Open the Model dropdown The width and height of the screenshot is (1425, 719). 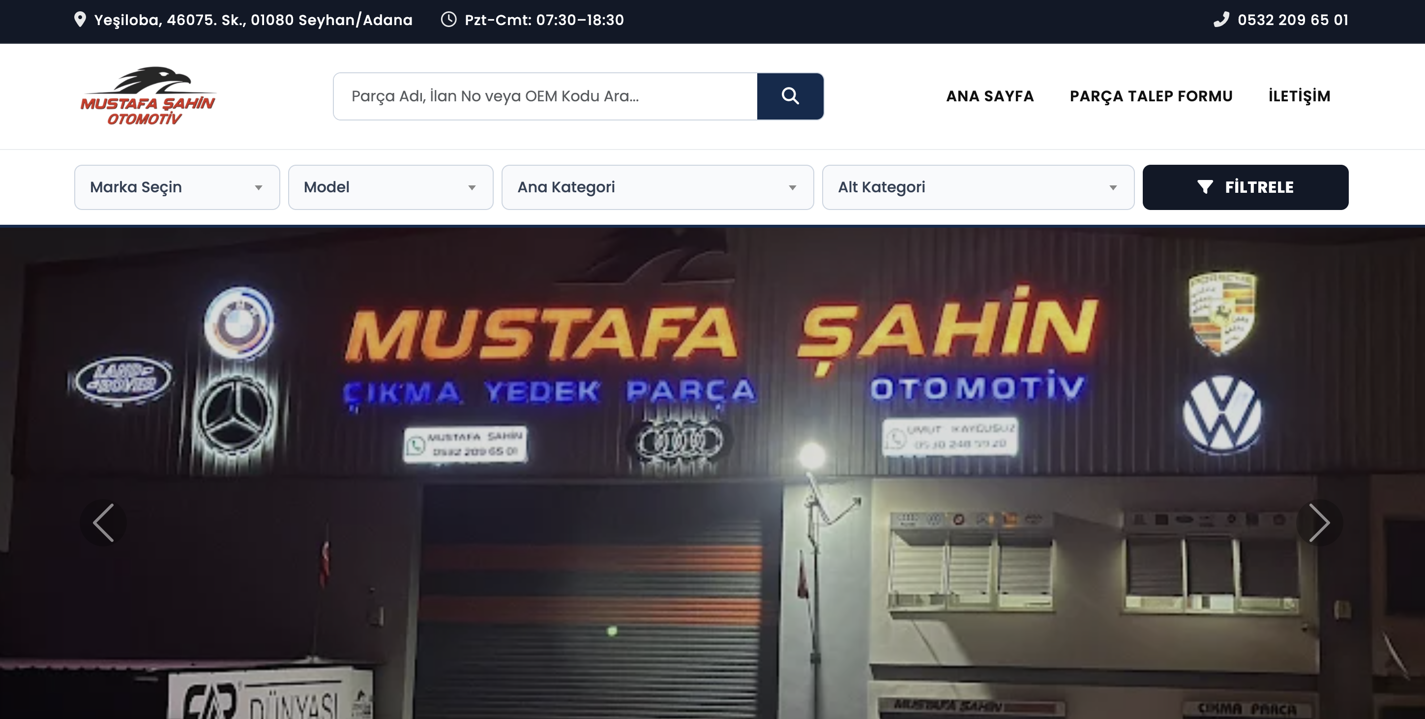[x=390, y=187]
